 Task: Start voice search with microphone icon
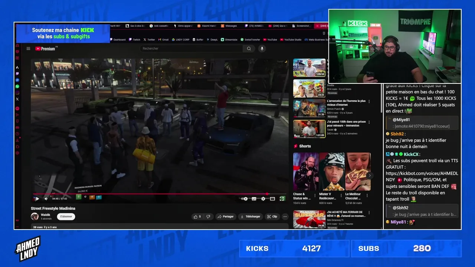pyautogui.click(x=262, y=49)
